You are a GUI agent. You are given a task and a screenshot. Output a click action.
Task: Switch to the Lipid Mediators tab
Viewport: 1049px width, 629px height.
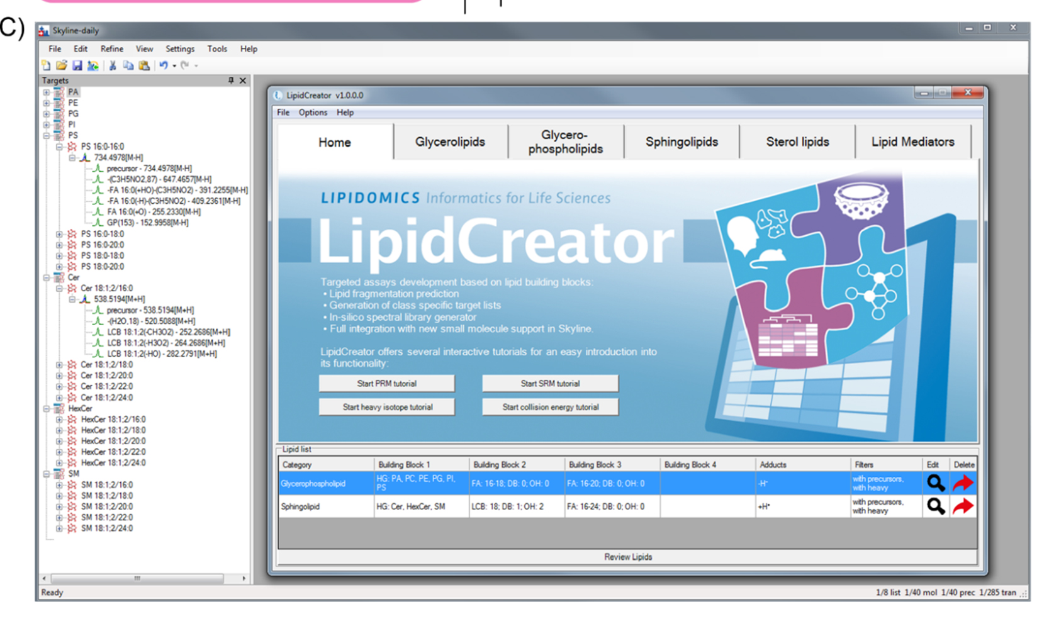tap(912, 142)
